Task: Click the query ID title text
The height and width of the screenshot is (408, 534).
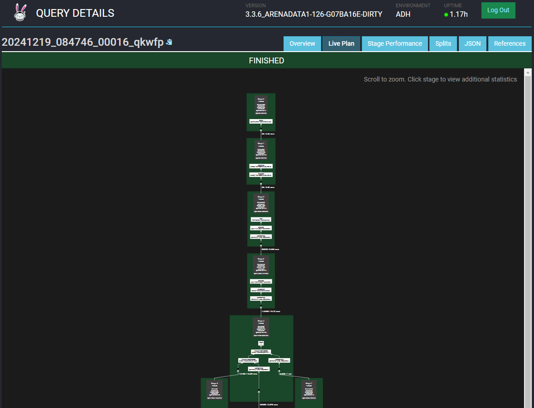Action: [82, 43]
